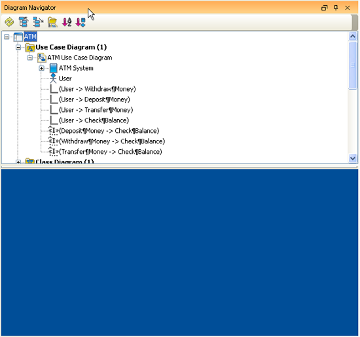Click the scroll up arrow

353,36
